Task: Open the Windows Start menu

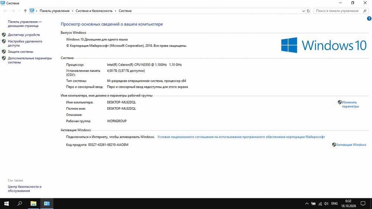Action: pos(6,203)
